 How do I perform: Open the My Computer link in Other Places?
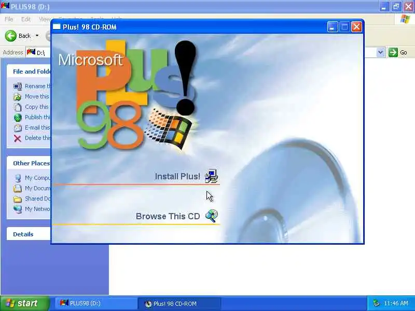point(37,178)
